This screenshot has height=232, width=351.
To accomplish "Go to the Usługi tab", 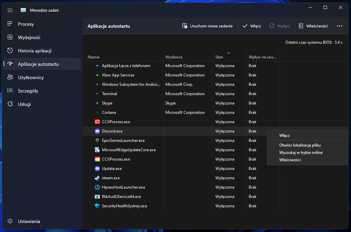I will tap(42, 104).
